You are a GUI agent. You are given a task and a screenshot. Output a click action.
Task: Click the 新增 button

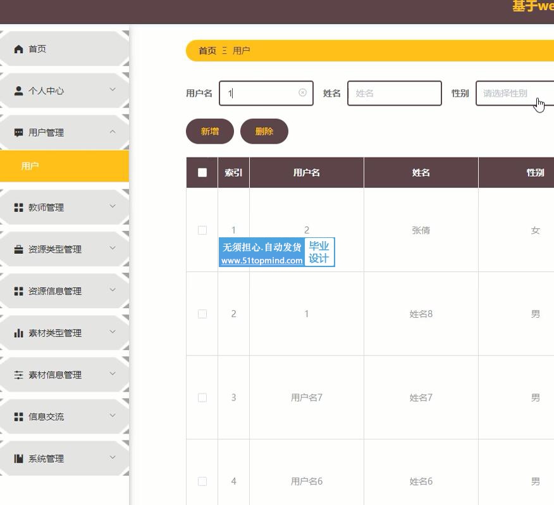[210, 131]
